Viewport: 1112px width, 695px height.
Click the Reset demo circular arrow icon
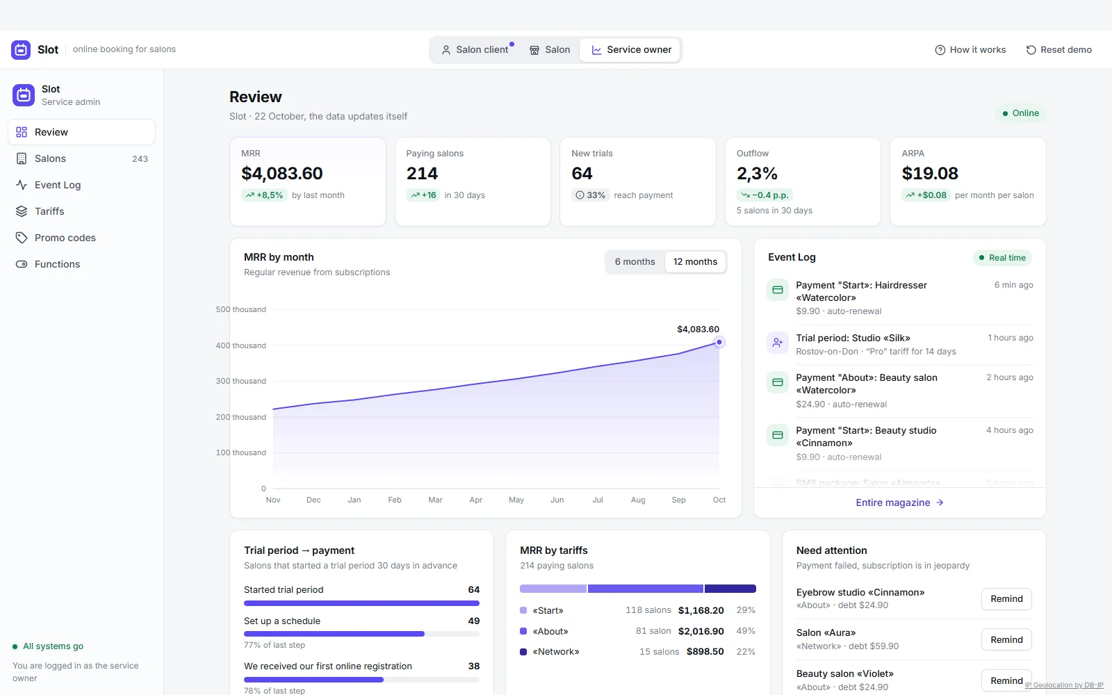click(x=1031, y=50)
